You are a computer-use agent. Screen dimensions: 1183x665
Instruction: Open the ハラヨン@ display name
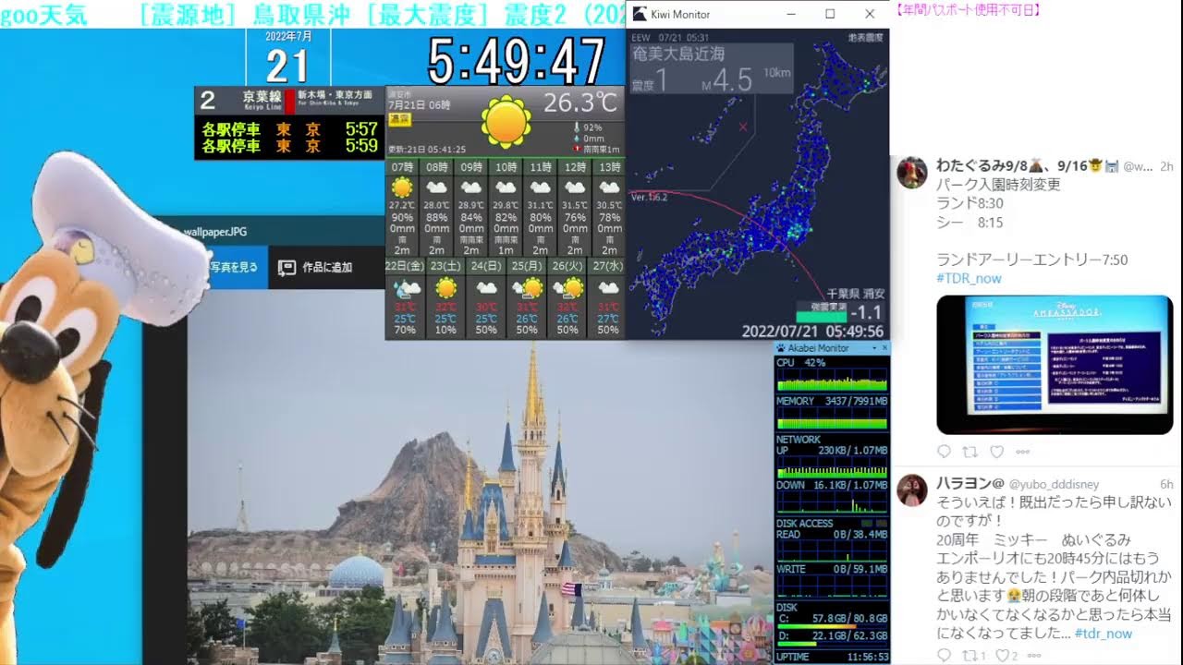pyautogui.click(x=970, y=484)
